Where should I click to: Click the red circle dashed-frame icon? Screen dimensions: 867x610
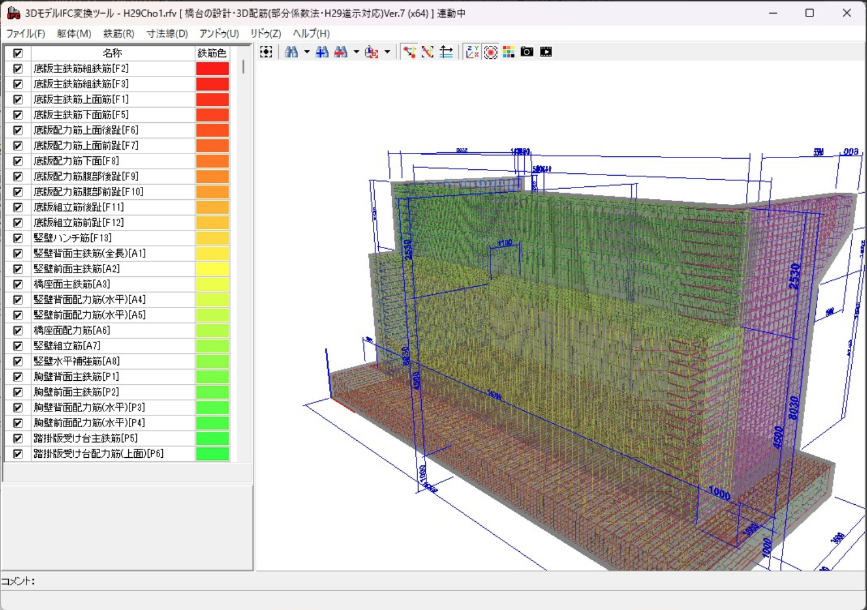[491, 52]
